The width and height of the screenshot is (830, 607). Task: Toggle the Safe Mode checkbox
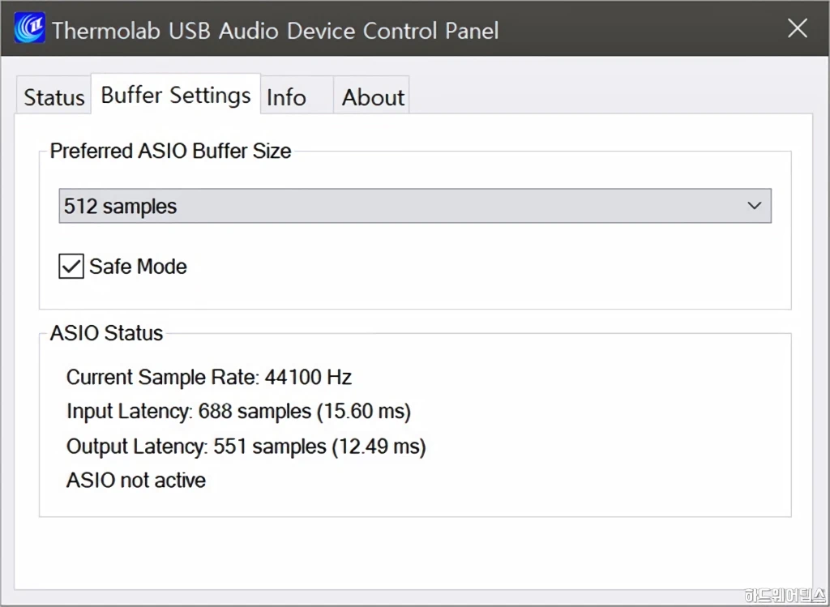[x=71, y=266]
